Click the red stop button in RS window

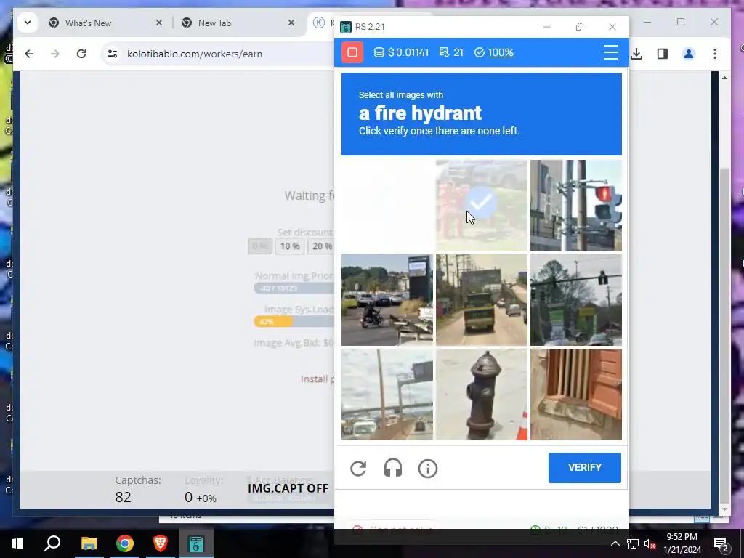(x=352, y=52)
